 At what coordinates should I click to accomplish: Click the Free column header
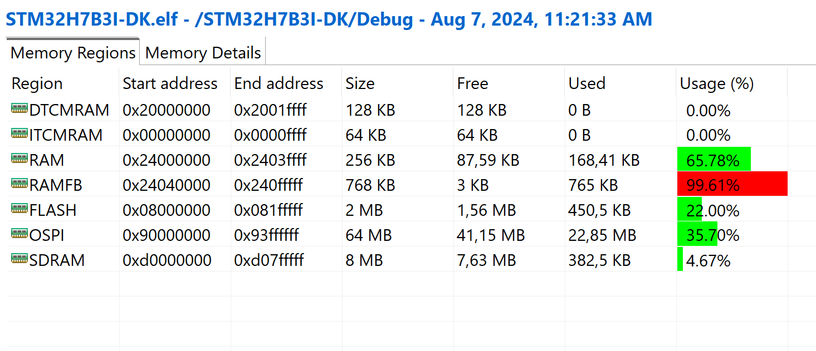tap(472, 83)
